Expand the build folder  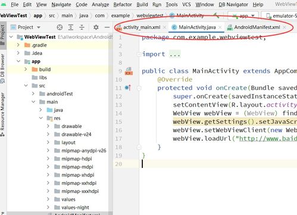26,69
